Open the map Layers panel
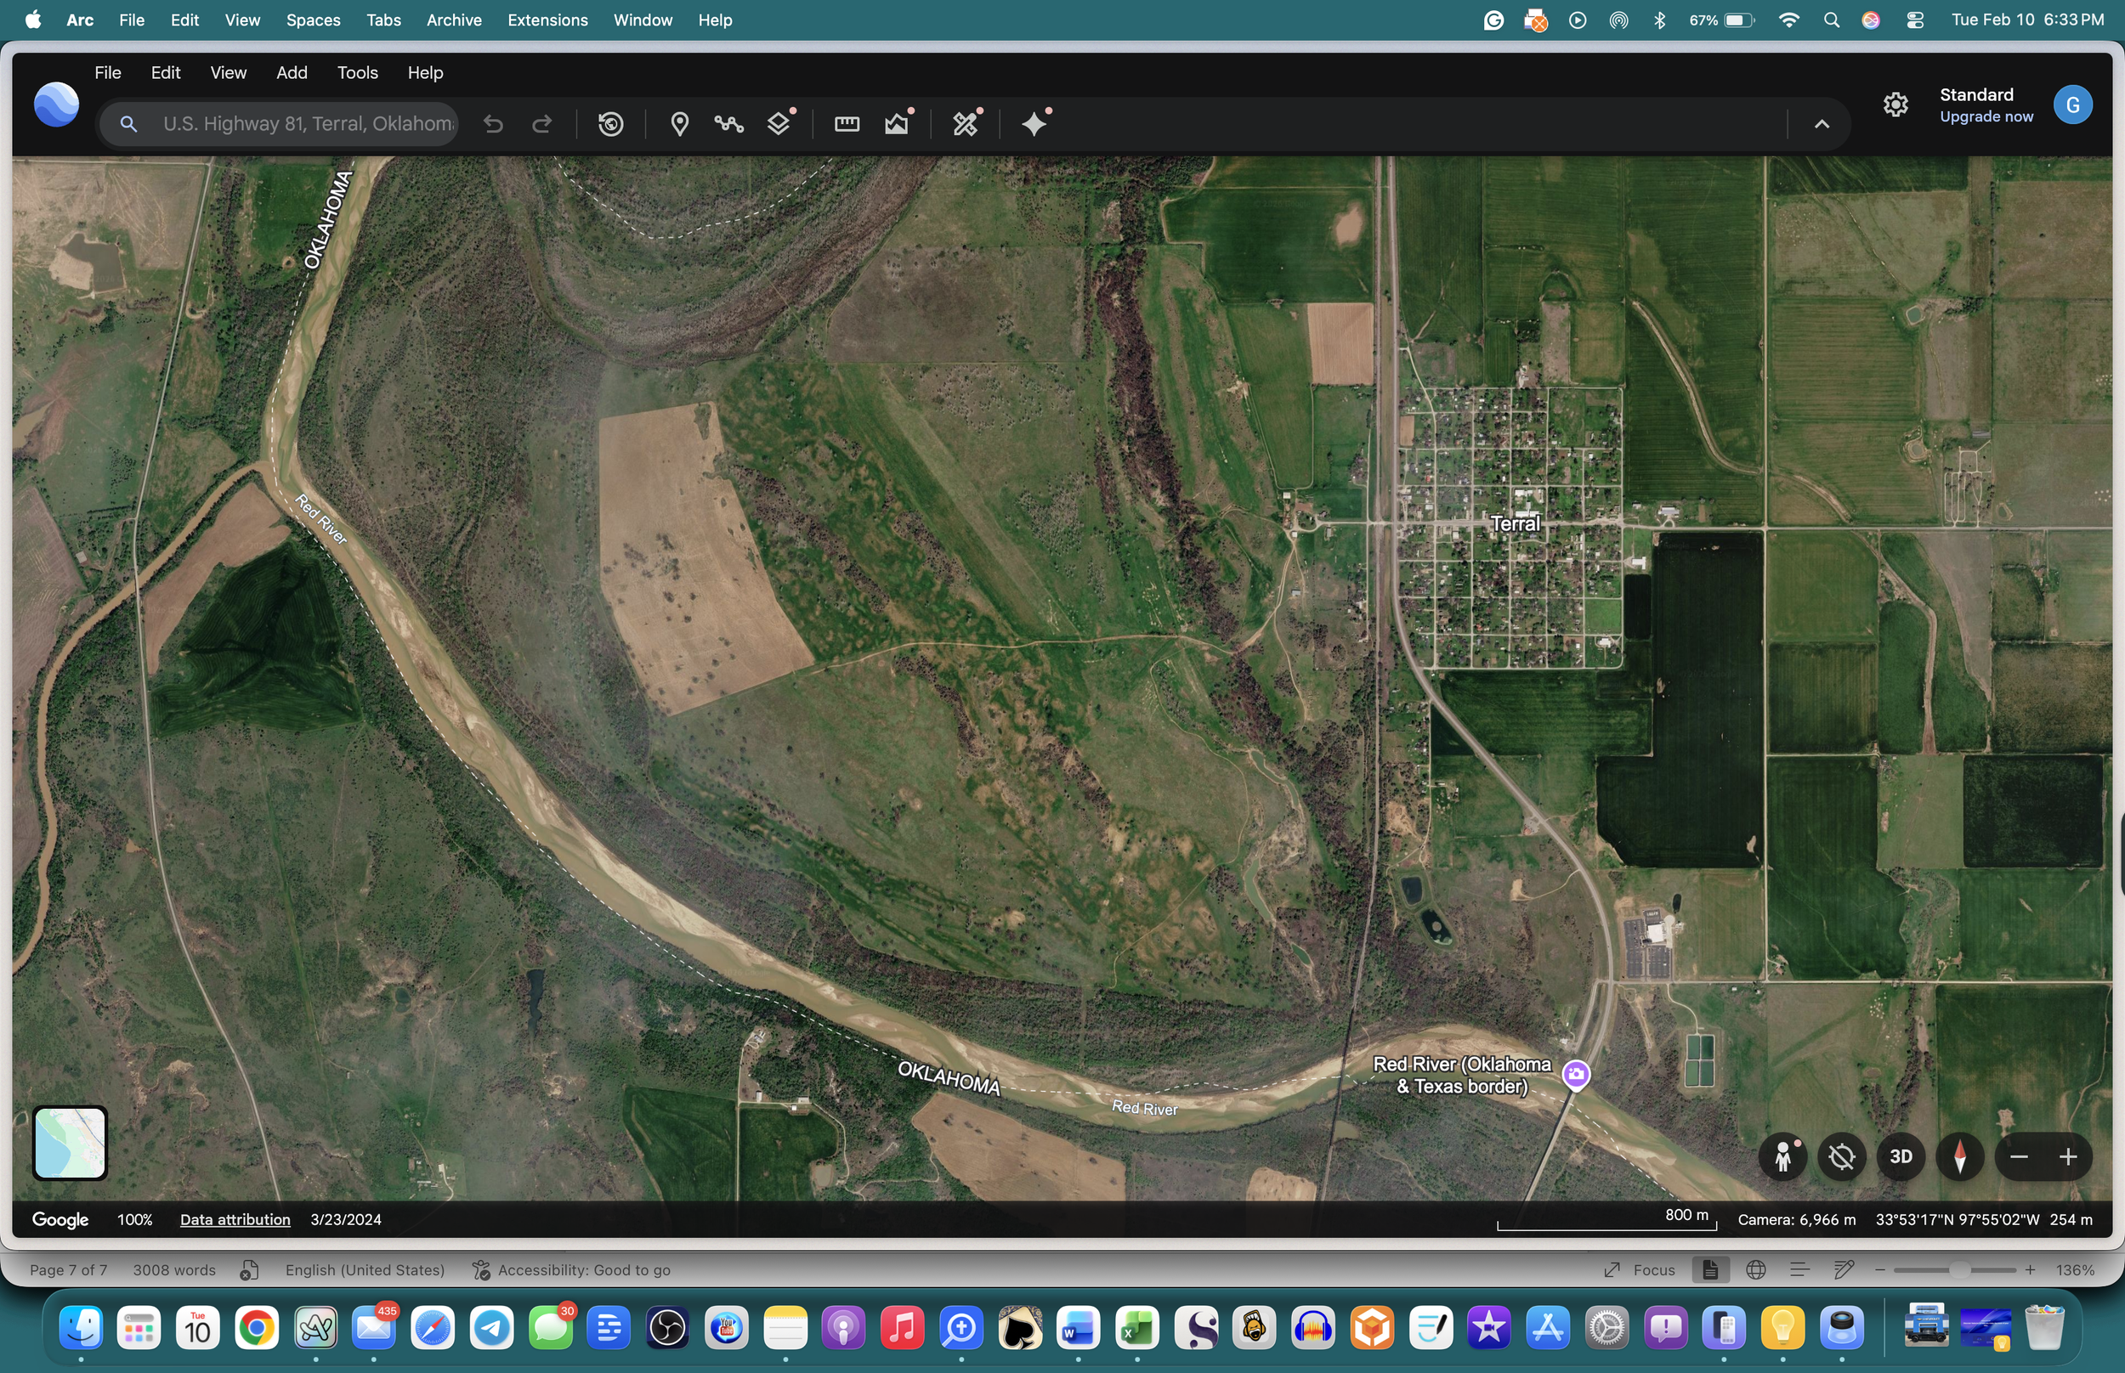 (778, 124)
